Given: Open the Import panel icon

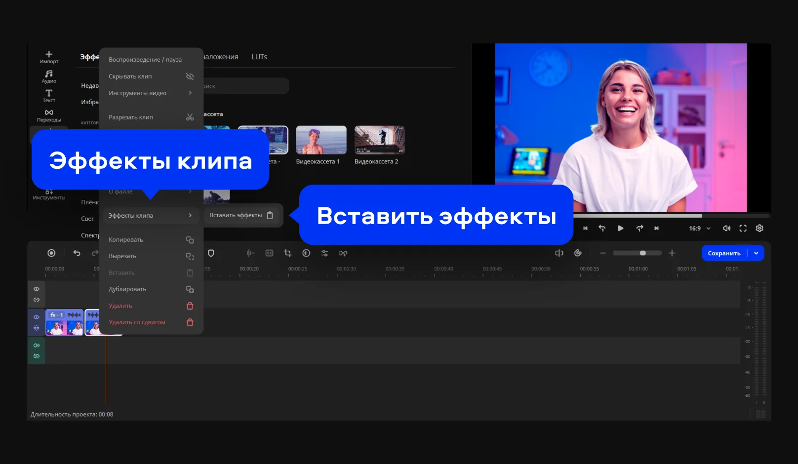Looking at the screenshot, I should (x=49, y=57).
